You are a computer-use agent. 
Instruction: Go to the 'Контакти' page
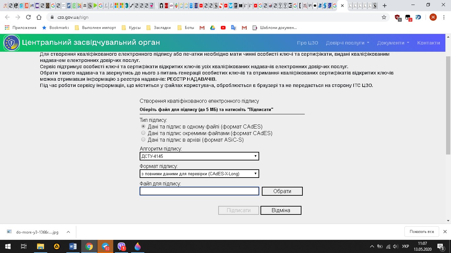point(428,43)
